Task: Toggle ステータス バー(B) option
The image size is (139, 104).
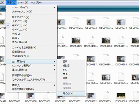Action: point(32,12)
